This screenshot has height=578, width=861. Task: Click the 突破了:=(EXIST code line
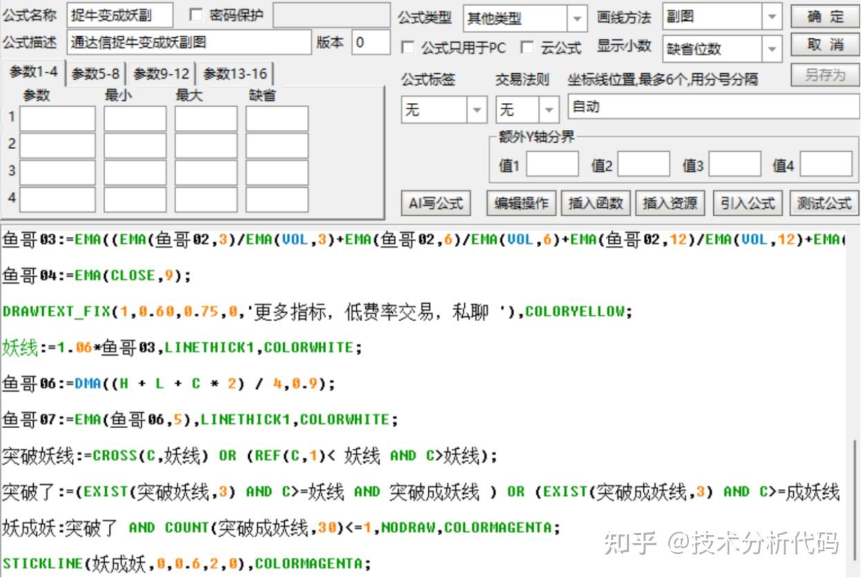(421, 491)
